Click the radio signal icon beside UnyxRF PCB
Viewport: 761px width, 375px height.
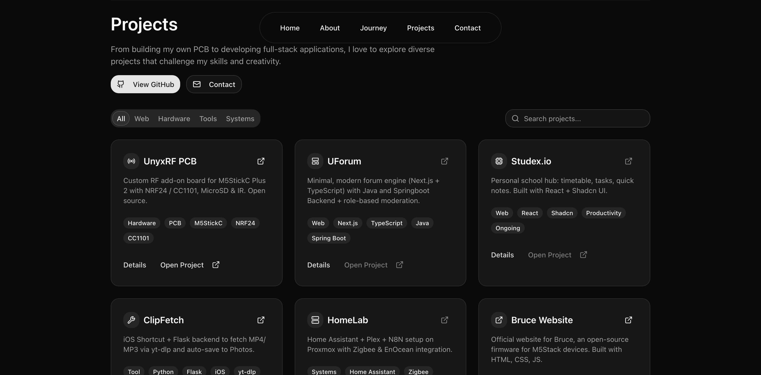point(131,161)
